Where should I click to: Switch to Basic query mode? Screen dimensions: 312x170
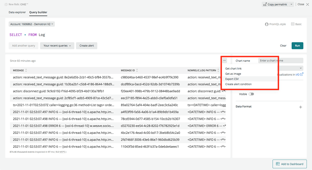click(x=296, y=24)
